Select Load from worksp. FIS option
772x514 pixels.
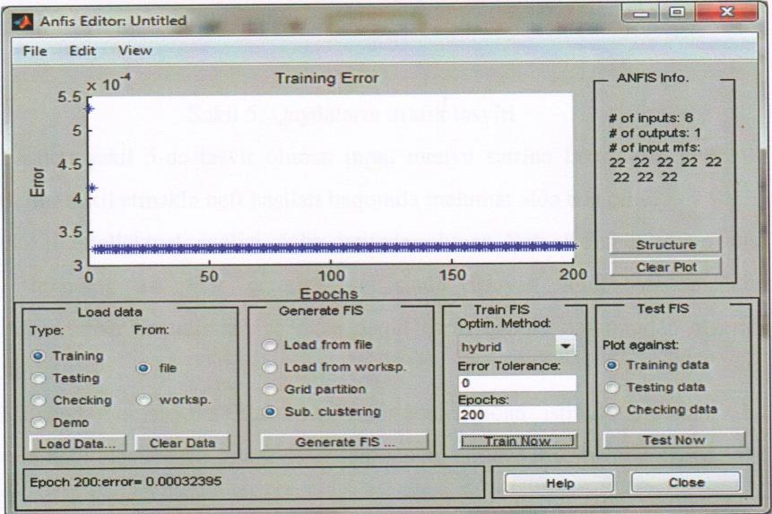269,367
